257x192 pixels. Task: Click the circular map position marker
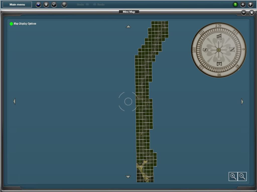(128, 101)
